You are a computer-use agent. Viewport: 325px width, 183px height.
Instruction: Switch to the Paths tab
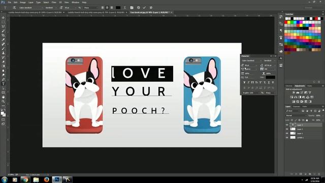(305, 107)
